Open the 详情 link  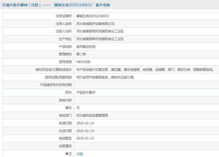click(80, 154)
